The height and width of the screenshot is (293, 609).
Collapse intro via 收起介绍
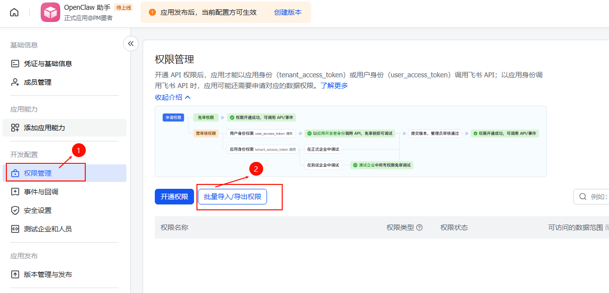(x=172, y=97)
